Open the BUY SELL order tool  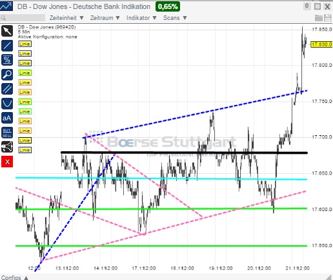pyautogui.click(x=7, y=133)
